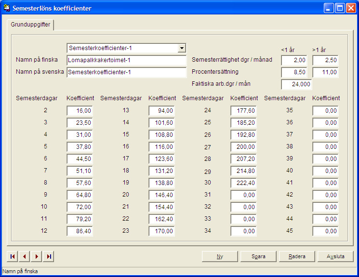Viewport: 359px width, 277px height.
Task: Select coefficient 177,60 for 24 days
Action: pos(244,111)
